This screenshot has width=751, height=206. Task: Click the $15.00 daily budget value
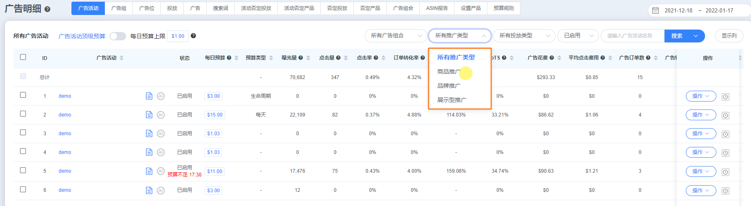pyautogui.click(x=215, y=115)
